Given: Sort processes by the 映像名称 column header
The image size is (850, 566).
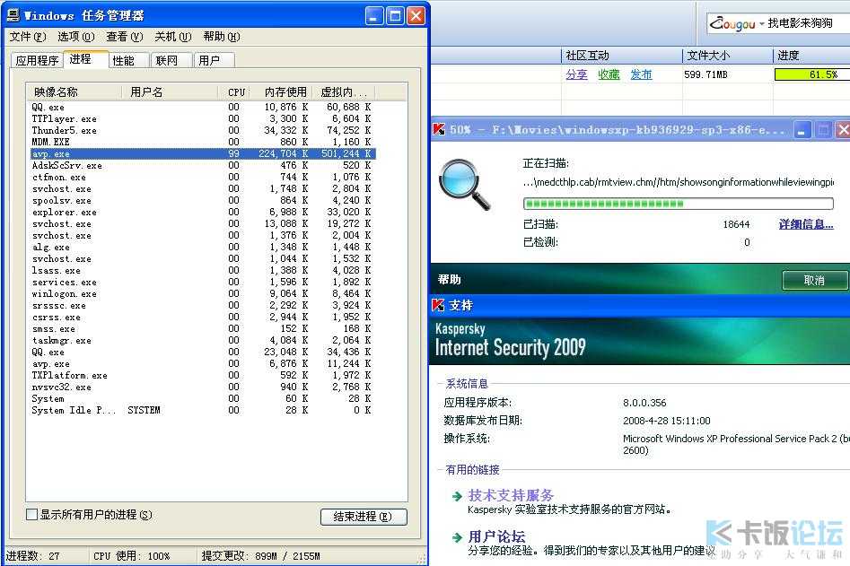Looking at the screenshot, I should pos(76,92).
